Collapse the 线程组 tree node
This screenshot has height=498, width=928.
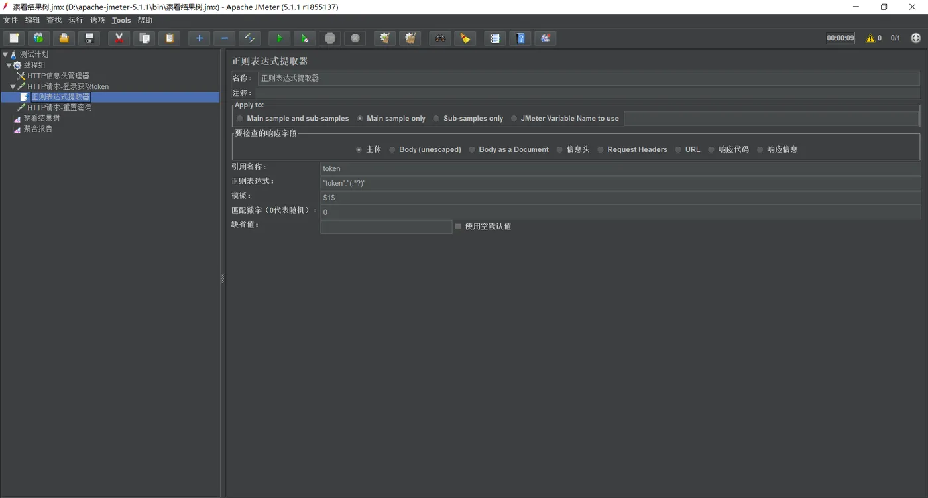click(9, 66)
